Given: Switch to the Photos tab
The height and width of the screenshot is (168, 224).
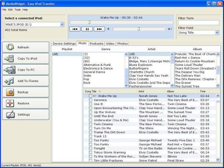Looking at the screenshot, I should click(122, 44).
